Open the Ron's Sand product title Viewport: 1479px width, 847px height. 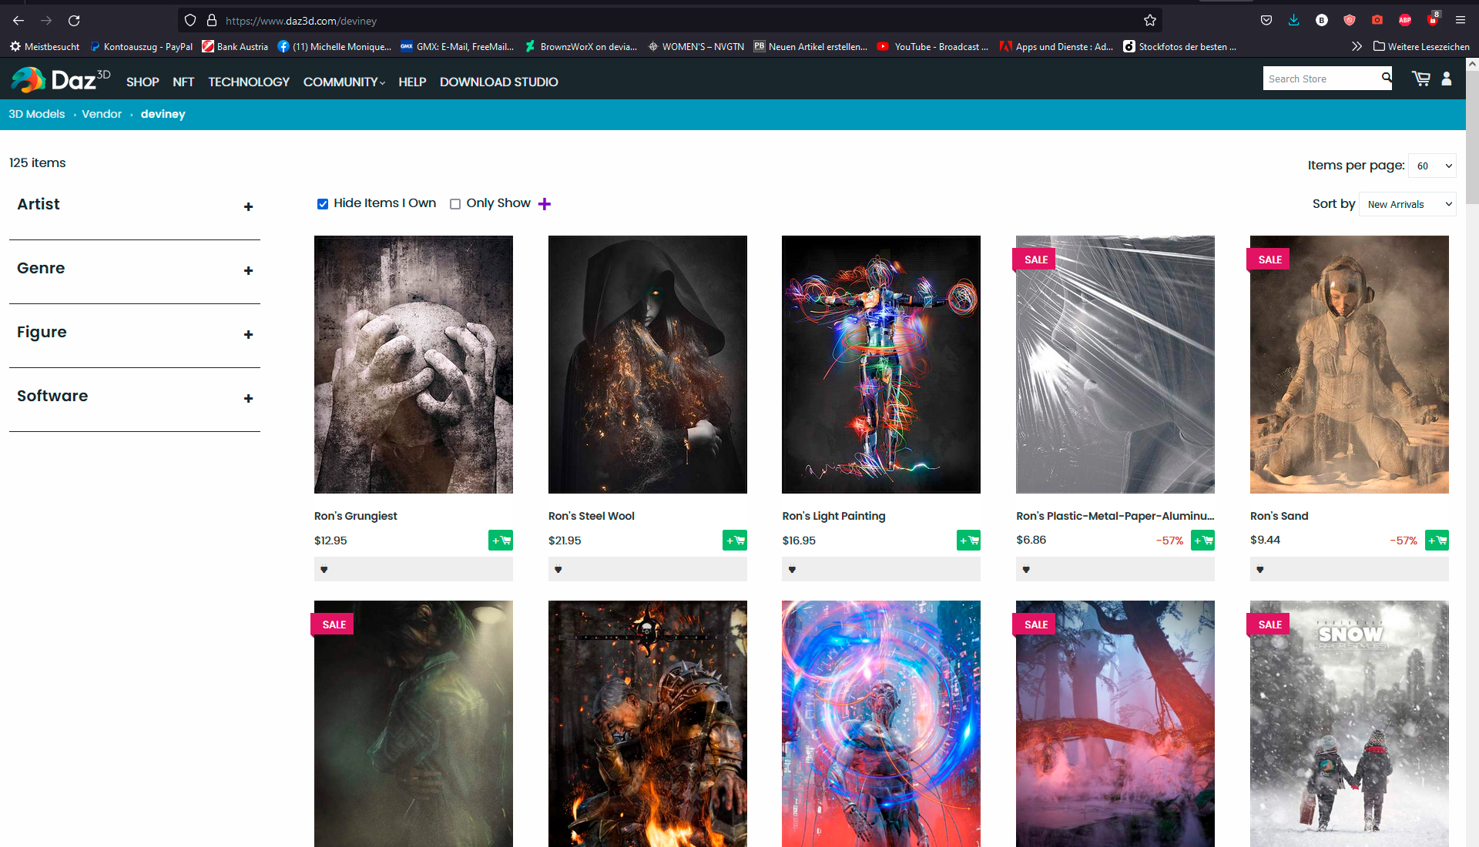click(1279, 516)
